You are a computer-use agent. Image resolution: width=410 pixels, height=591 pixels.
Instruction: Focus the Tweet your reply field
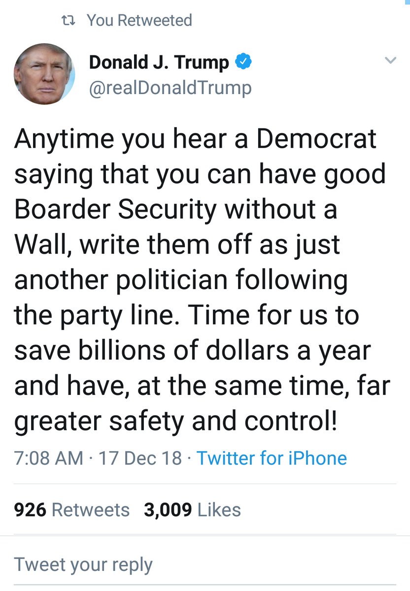(84, 564)
